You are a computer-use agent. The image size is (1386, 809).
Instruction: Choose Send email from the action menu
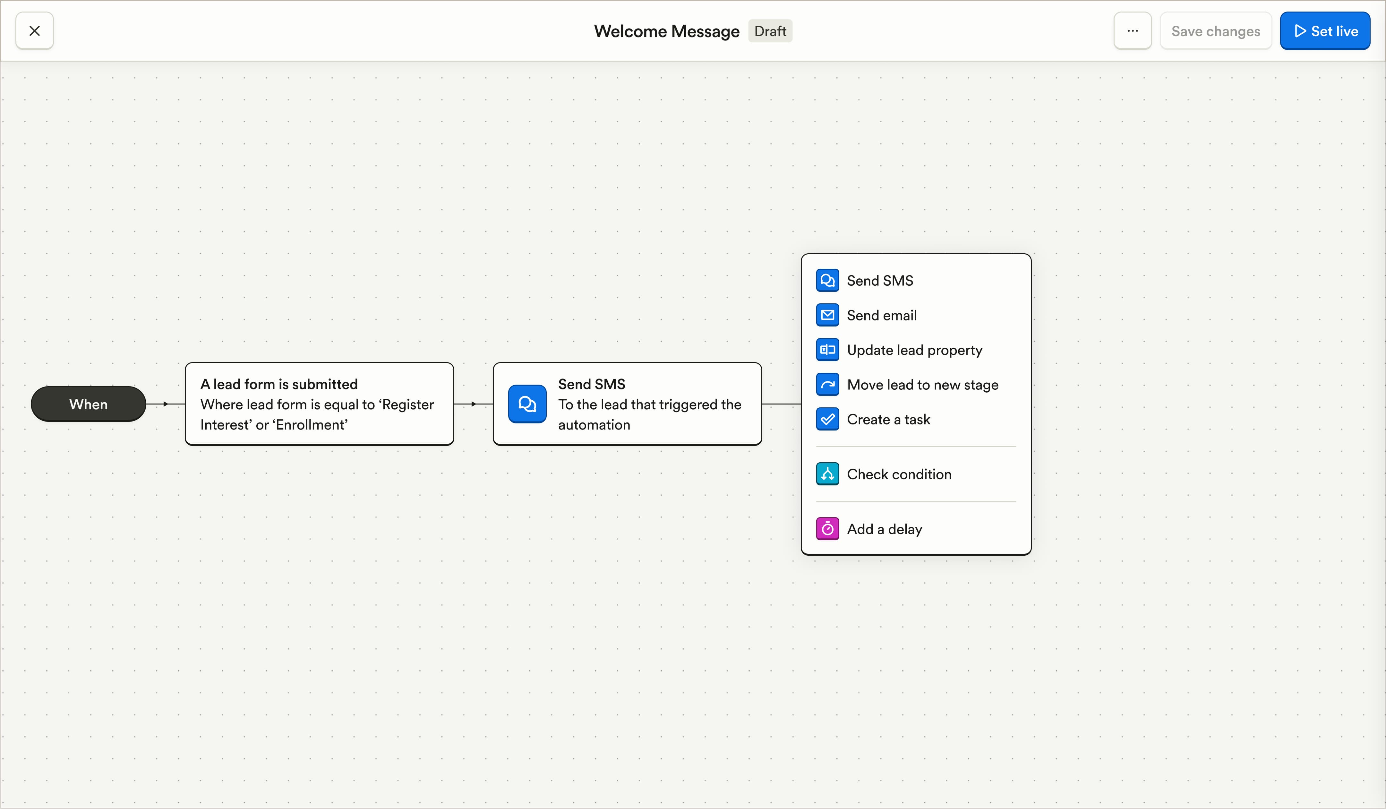click(x=882, y=315)
